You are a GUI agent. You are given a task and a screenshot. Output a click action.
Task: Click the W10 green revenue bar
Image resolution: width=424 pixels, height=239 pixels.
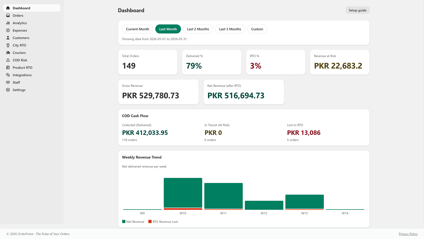click(183, 193)
